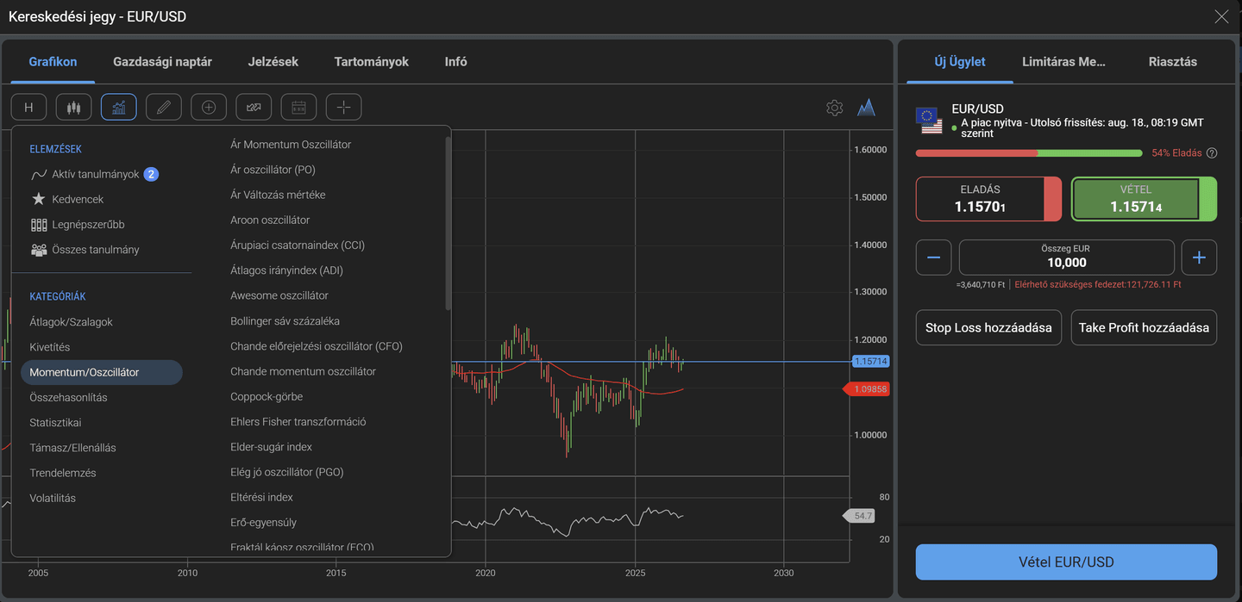Viewport: 1242px width, 602px height.
Task: Add Eltérési index study
Action: 261,497
